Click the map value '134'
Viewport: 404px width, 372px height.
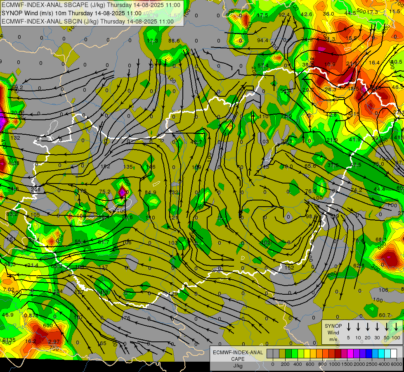(x=58, y=292)
